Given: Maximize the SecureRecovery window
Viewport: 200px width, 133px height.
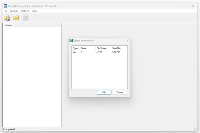Looking at the screenshot, I should [x=184, y=6].
